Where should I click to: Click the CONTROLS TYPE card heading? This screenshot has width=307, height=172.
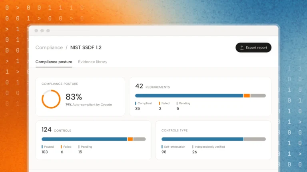[174, 131]
